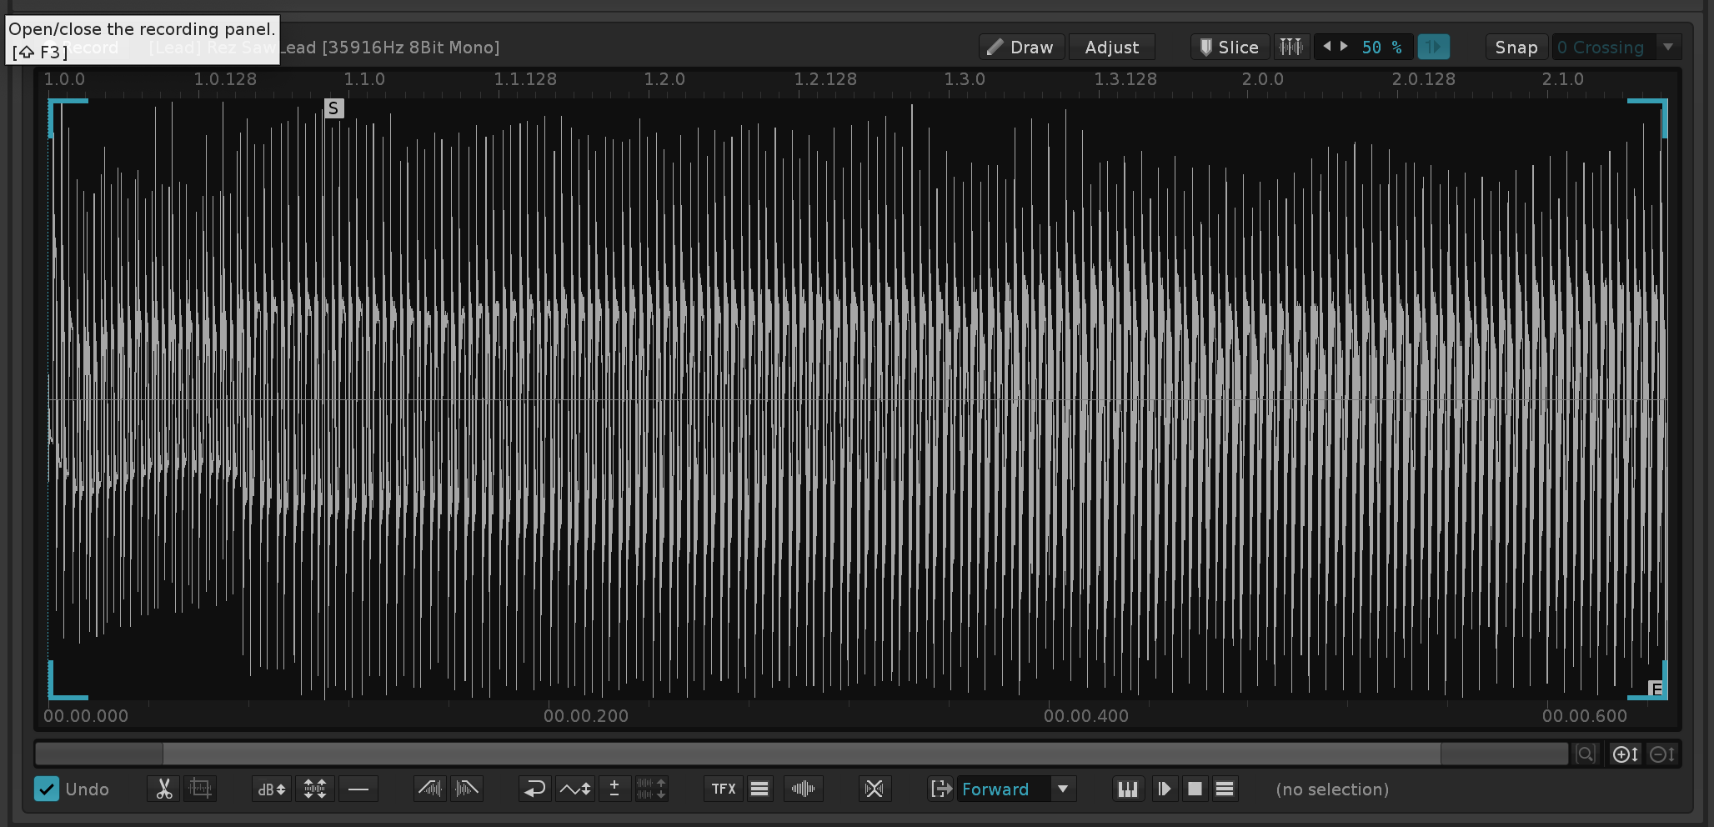Image resolution: width=1714 pixels, height=827 pixels.
Task: Click the right arrow of 50 % sensitivity
Action: (1344, 47)
